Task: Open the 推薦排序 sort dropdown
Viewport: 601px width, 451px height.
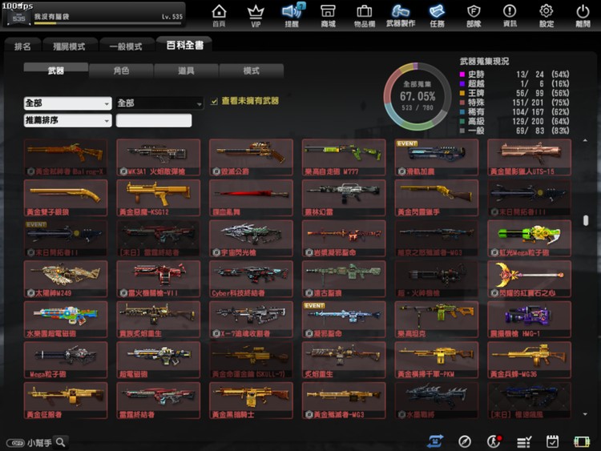Action: 67,121
